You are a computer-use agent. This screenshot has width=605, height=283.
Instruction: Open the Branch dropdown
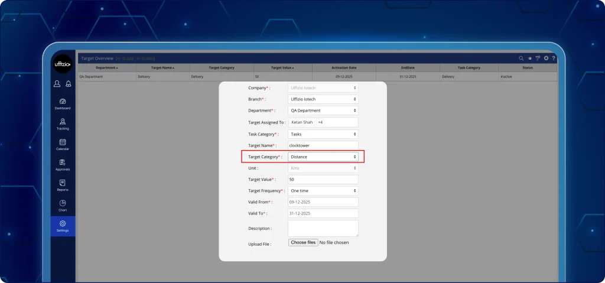pyautogui.click(x=323, y=99)
